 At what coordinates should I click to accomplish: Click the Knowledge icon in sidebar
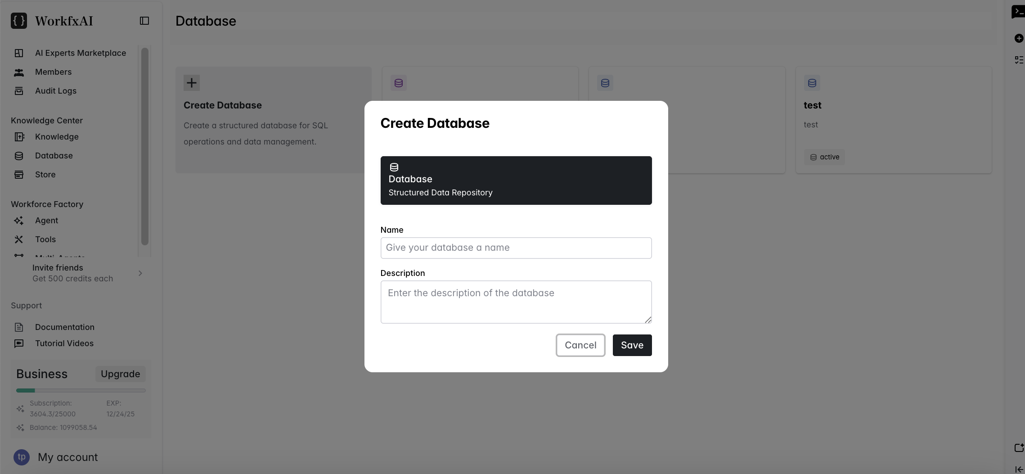tap(19, 137)
